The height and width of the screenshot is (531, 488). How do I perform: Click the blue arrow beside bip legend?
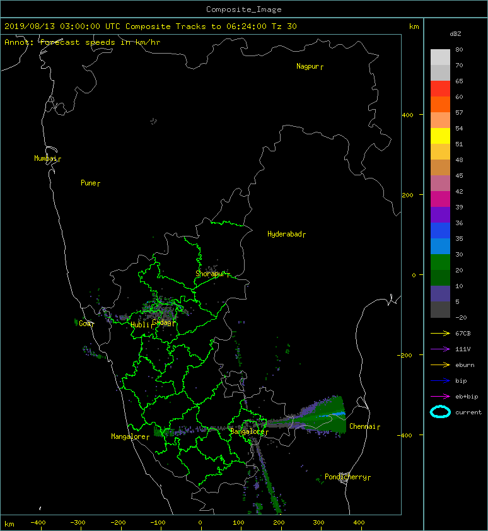pos(440,381)
